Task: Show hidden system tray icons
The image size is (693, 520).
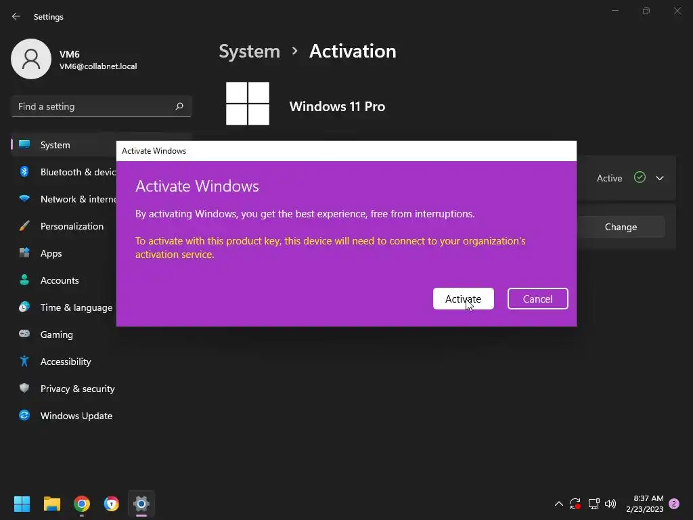Action: point(558,504)
